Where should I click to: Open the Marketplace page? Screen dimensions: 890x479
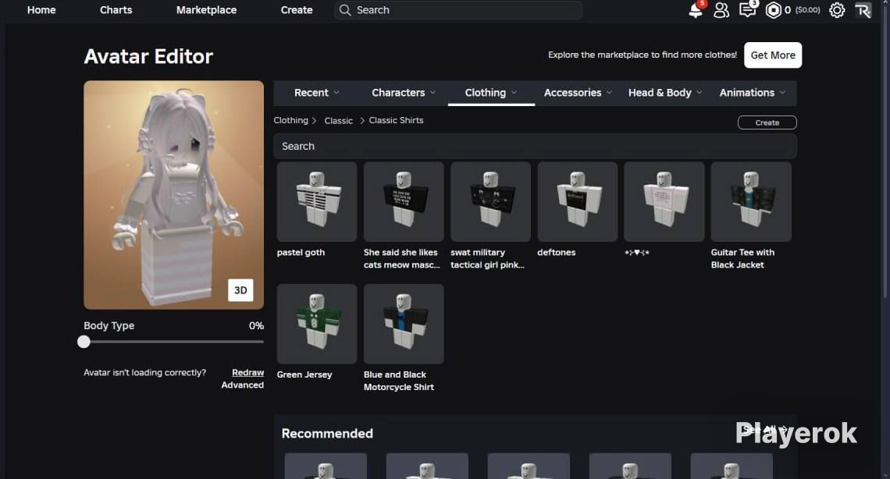coord(206,10)
